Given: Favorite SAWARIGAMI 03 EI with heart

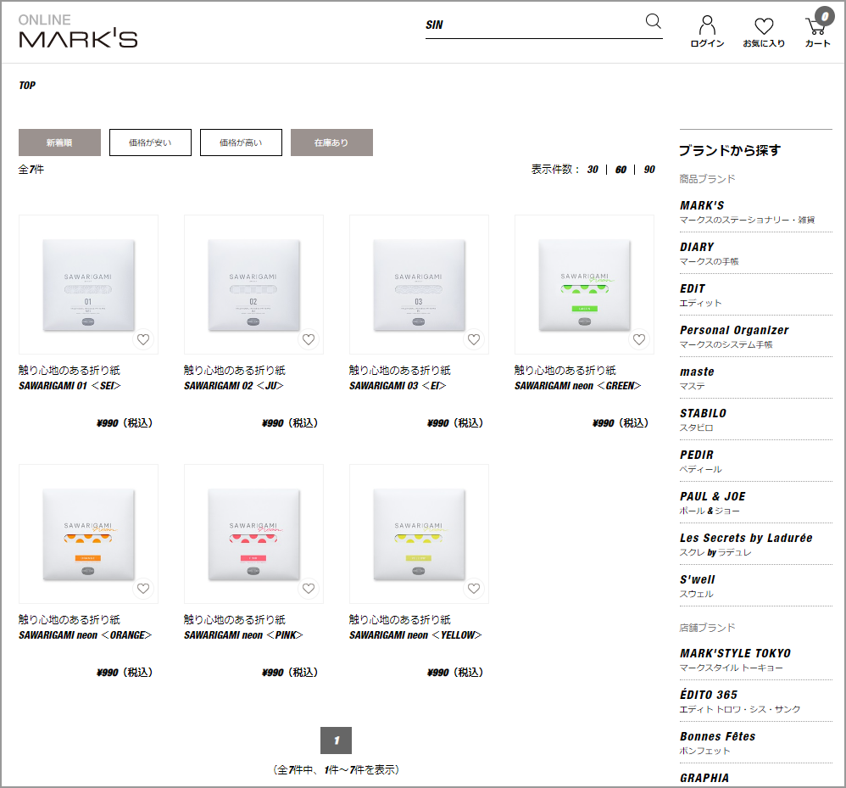Looking at the screenshot, I should coord(474,339).
